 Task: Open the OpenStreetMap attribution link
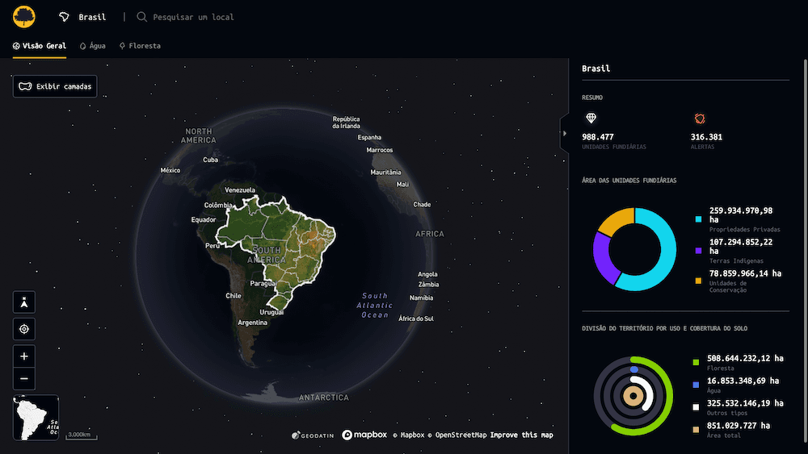[461, 435]
